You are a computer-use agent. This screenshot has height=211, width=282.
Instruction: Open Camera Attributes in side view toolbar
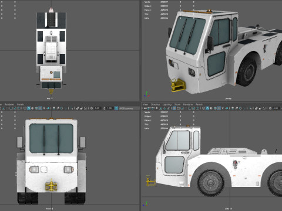coord(153,108)
